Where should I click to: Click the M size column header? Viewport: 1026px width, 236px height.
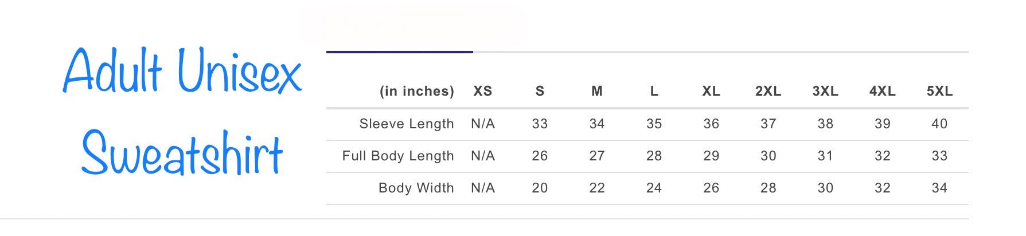click(596, 91)
